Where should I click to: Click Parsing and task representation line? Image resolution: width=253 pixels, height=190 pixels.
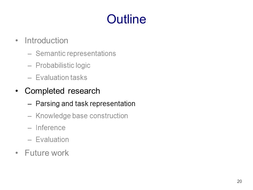click(85, 104)
